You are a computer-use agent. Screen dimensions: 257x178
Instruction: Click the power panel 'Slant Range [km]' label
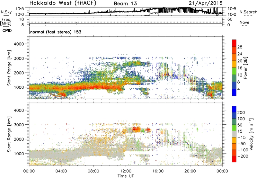(x=9, y=68)
